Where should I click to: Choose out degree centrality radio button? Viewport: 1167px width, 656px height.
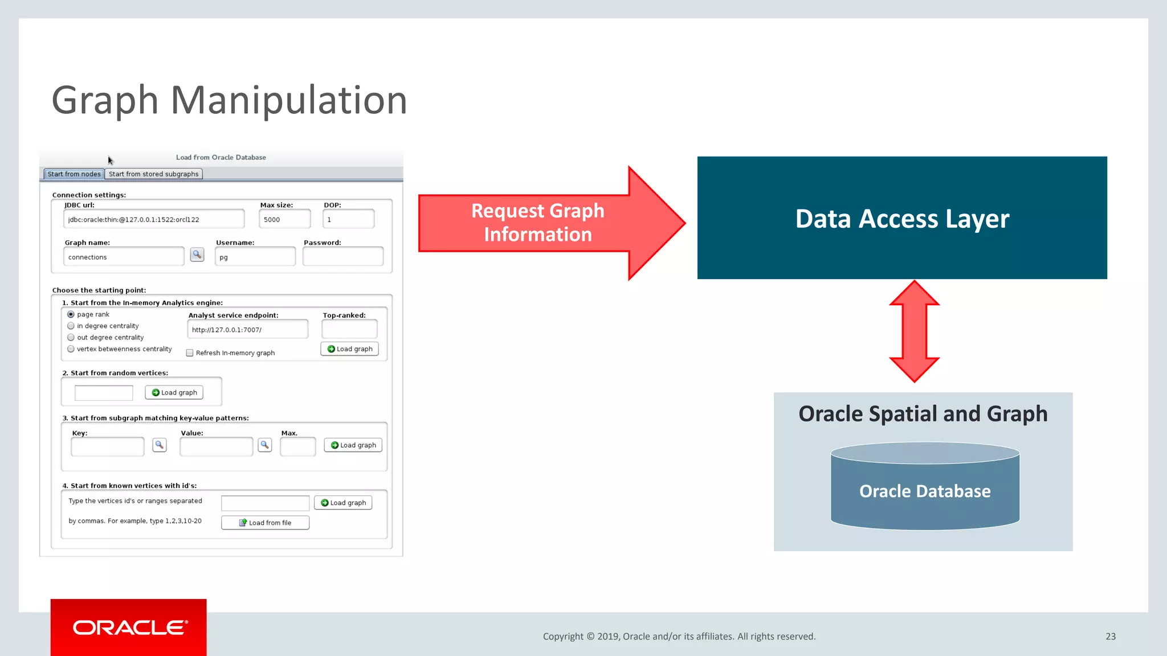[71, 337]
